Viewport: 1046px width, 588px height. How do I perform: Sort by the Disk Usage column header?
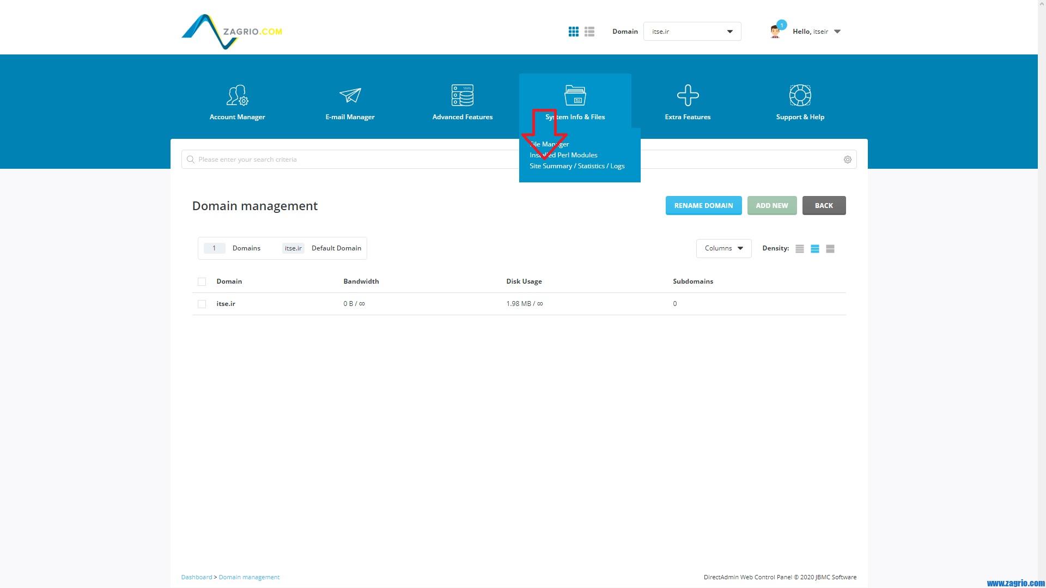(x=524, y=281)
